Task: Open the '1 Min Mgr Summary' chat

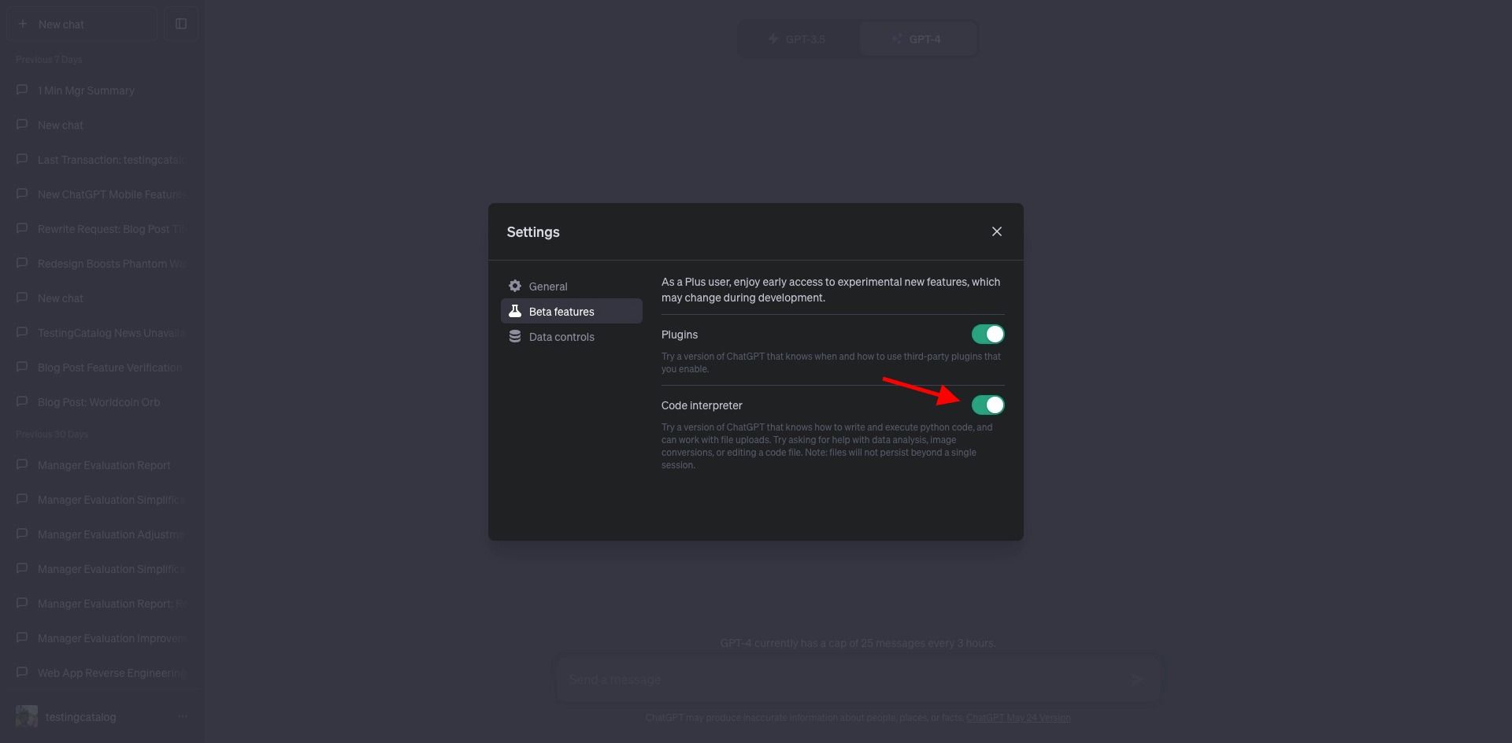Action: 102,91
